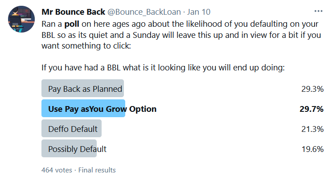Select the bold word poll in tweet

click(72, 24)
